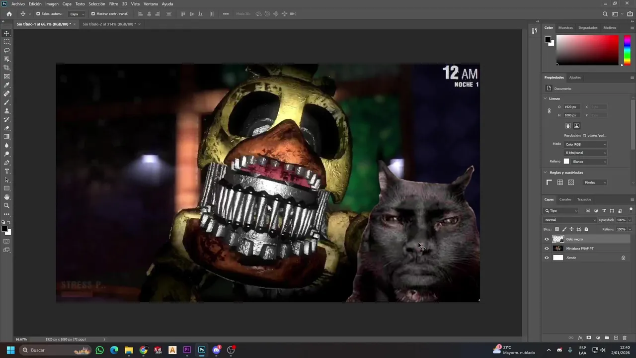
Task: Collapse the Lienzo section
Action: tap(545, 98)
